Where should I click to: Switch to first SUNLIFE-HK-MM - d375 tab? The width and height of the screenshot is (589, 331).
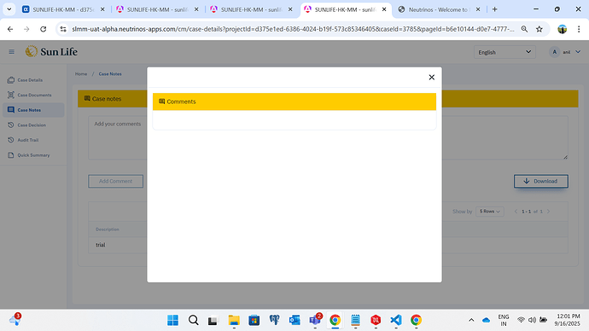pos(63,9)
